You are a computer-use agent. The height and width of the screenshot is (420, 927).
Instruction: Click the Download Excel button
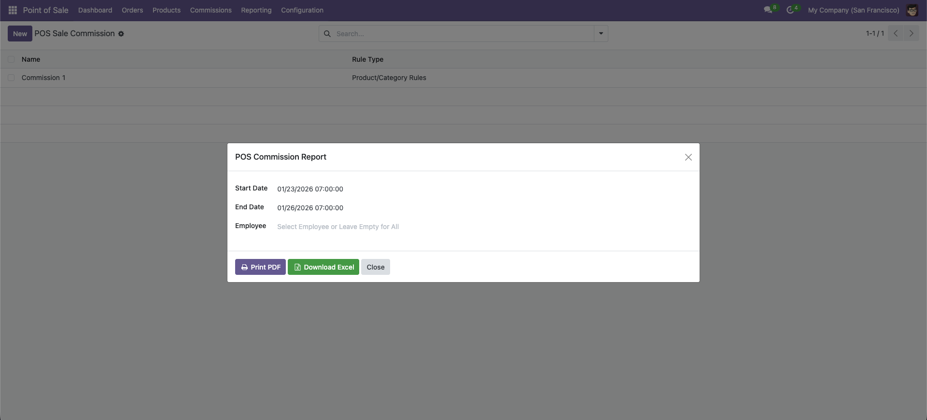pos(323,267)
